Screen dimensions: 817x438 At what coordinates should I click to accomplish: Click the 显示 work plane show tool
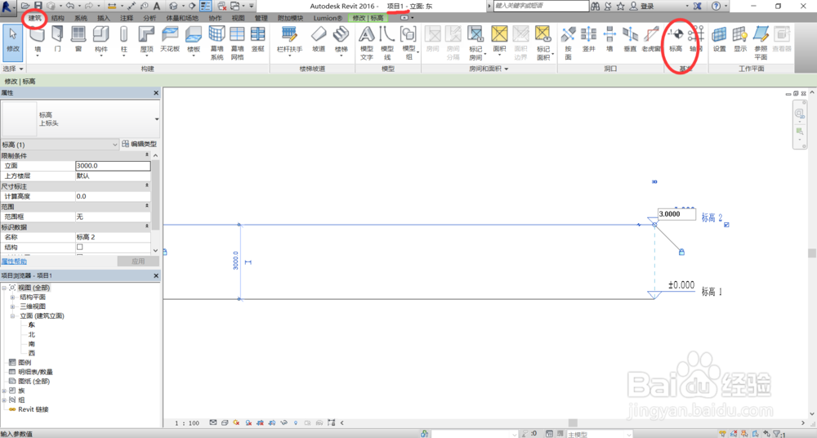pyautogui.click(x=740, y=40)
